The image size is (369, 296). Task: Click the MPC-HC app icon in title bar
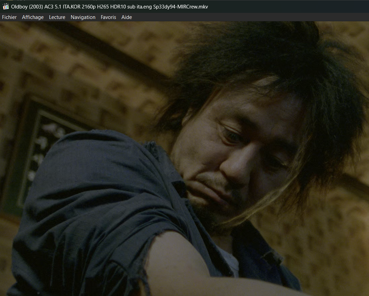[x=6, y=6]
